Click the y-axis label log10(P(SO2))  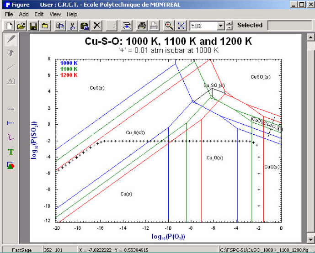[x=34, y=140]
